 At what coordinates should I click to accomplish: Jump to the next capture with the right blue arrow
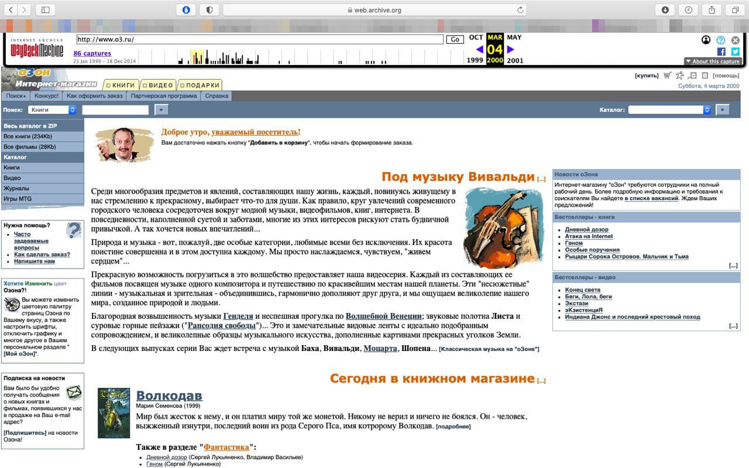(510, 50)
